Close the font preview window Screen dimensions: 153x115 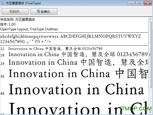click(x=148, y=3)
